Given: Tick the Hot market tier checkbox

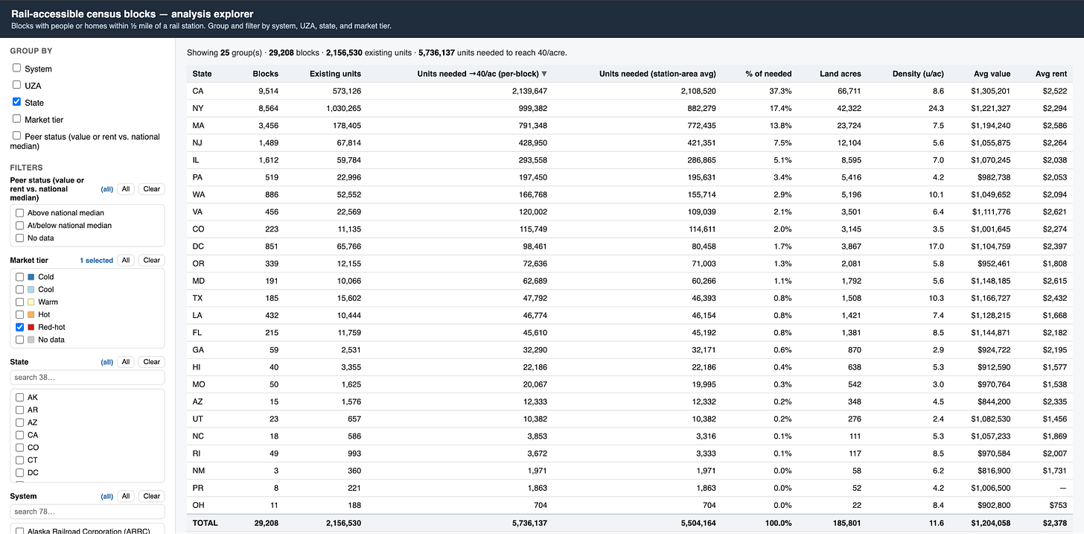Looking at the screenshot, I should point(20,314).
